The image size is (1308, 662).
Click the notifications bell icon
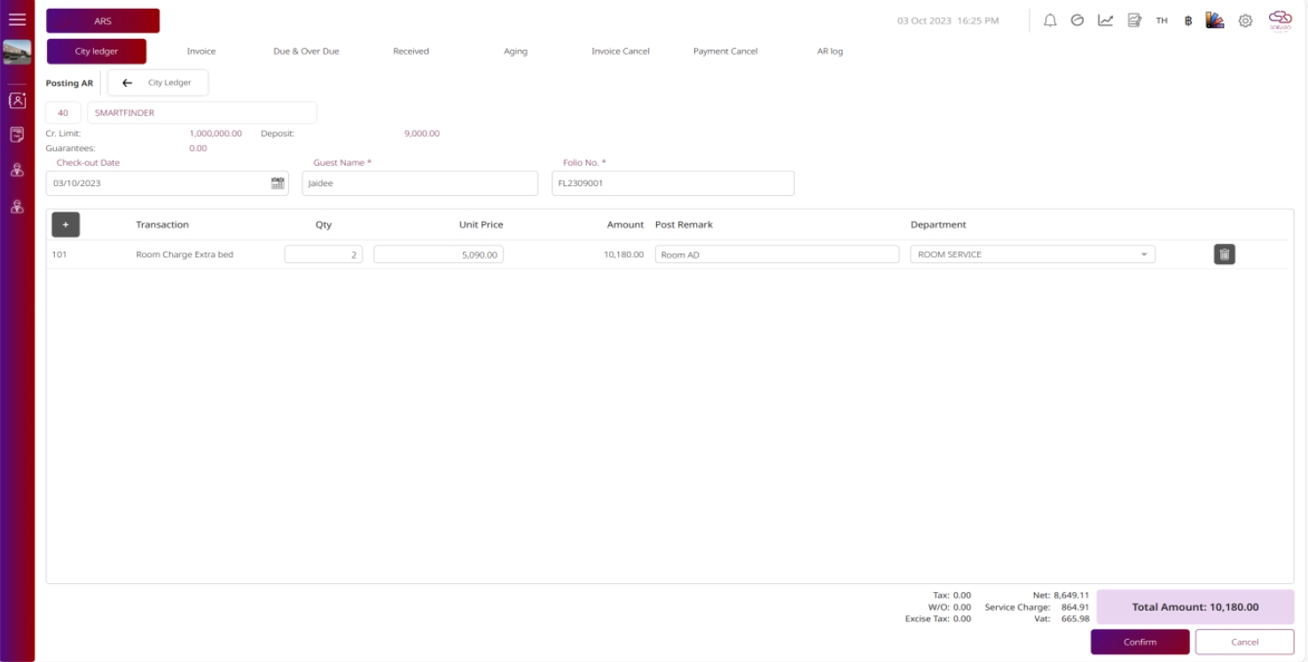(1050, 20)
